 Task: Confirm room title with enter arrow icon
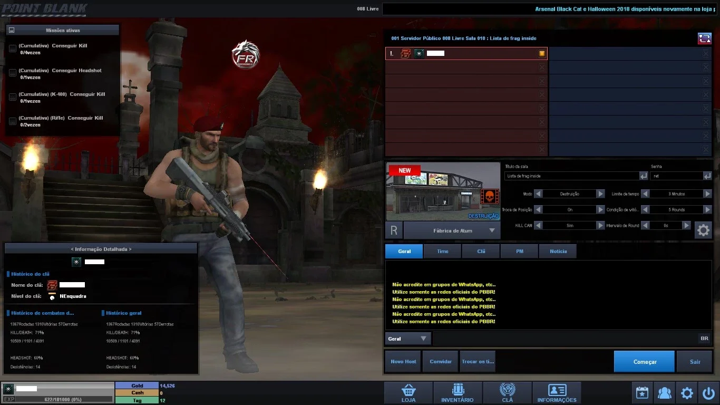pos(644,176)
